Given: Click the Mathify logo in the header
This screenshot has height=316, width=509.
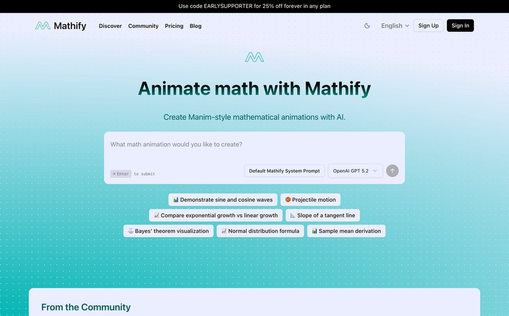Looking at the screenshot, I should (x=61, y=25).
